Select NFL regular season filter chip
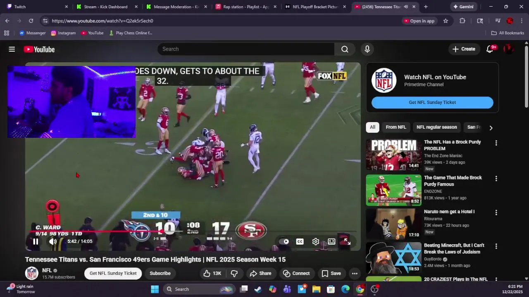This screenshot has height=297, width=529. 437,127
